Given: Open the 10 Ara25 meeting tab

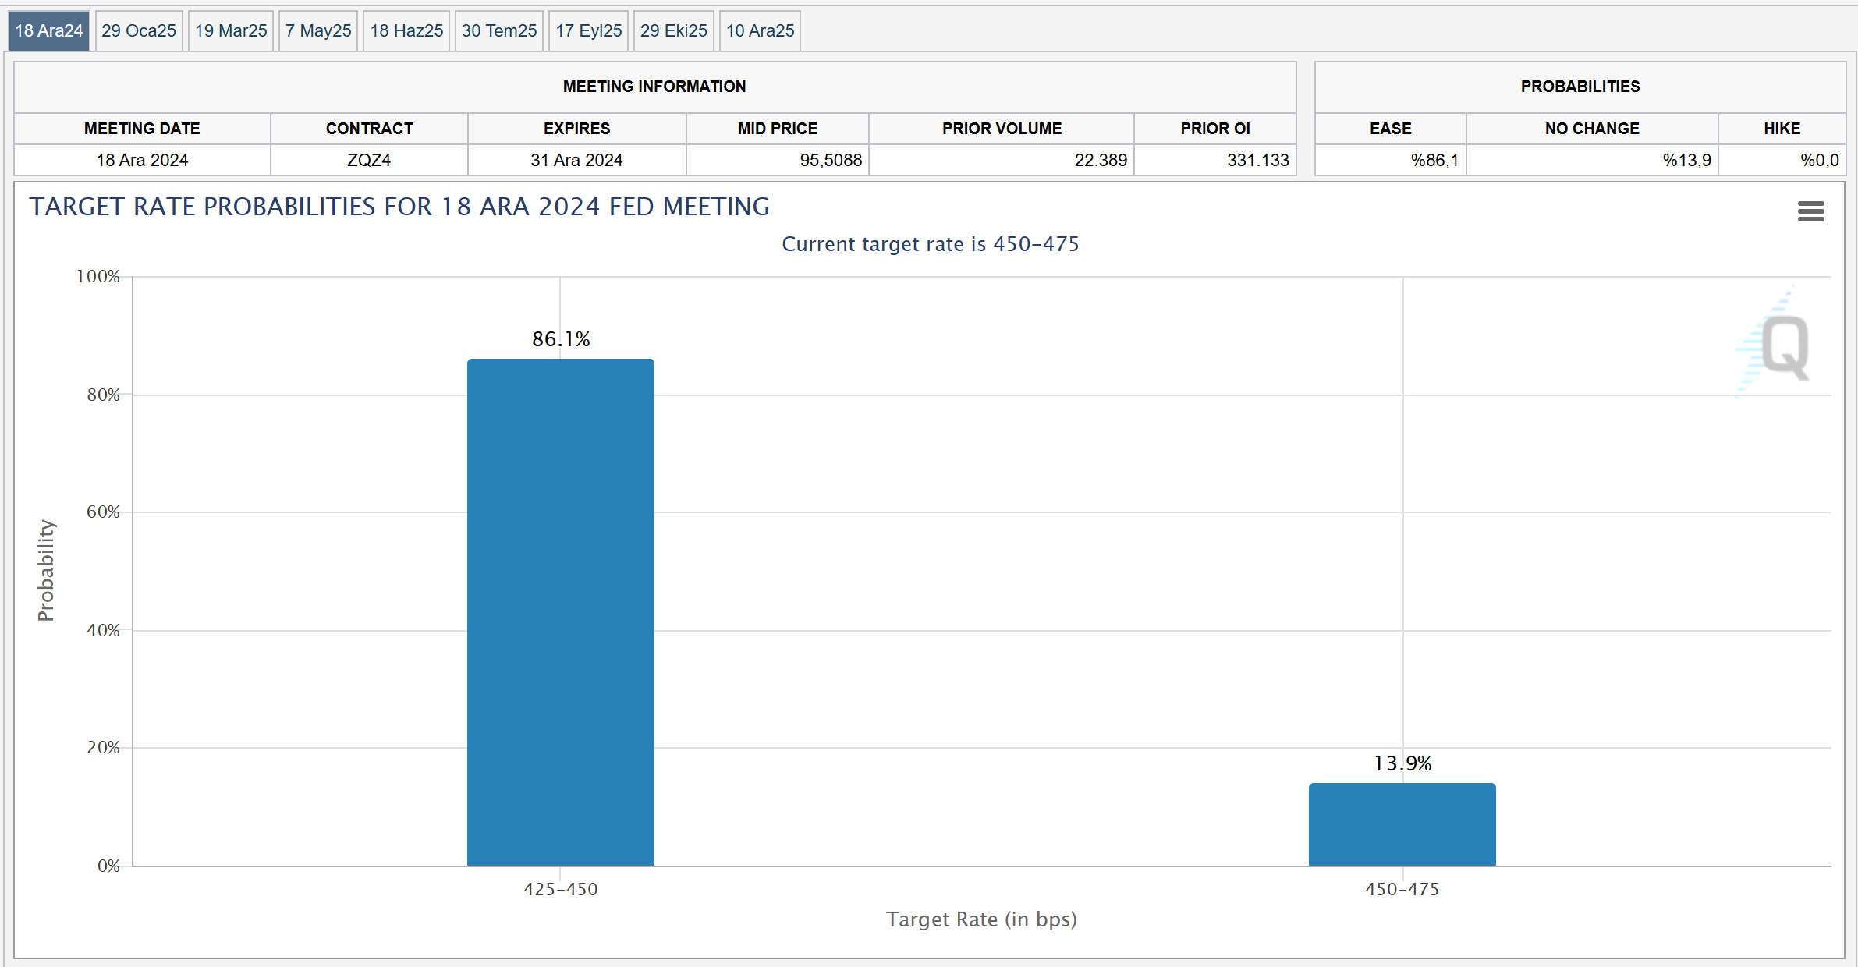Looking at the screenshot, I should 761,31.
